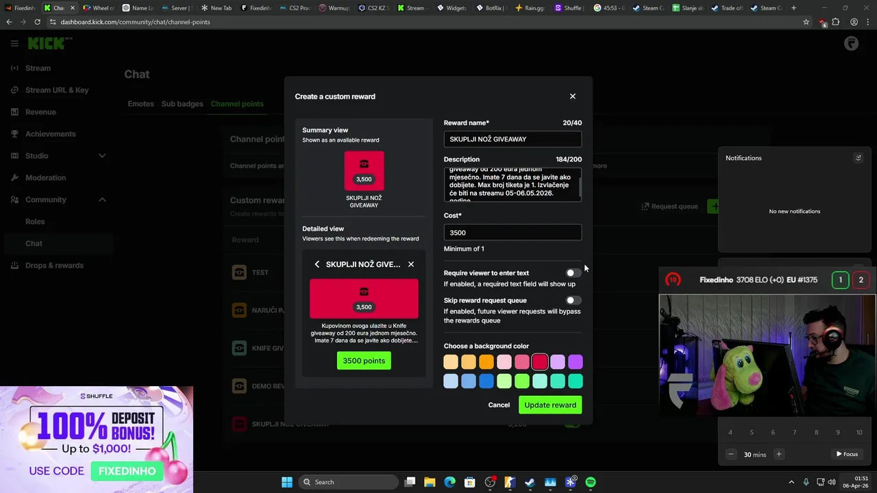Pick the bright green background color
Screen dimensions: 877x493
[x=522, y=381]
